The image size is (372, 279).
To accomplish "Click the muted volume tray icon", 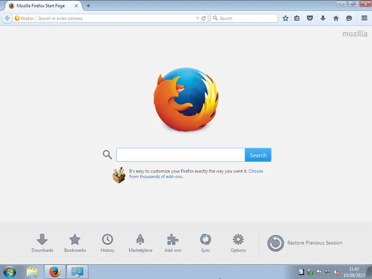I will point(336,272).
